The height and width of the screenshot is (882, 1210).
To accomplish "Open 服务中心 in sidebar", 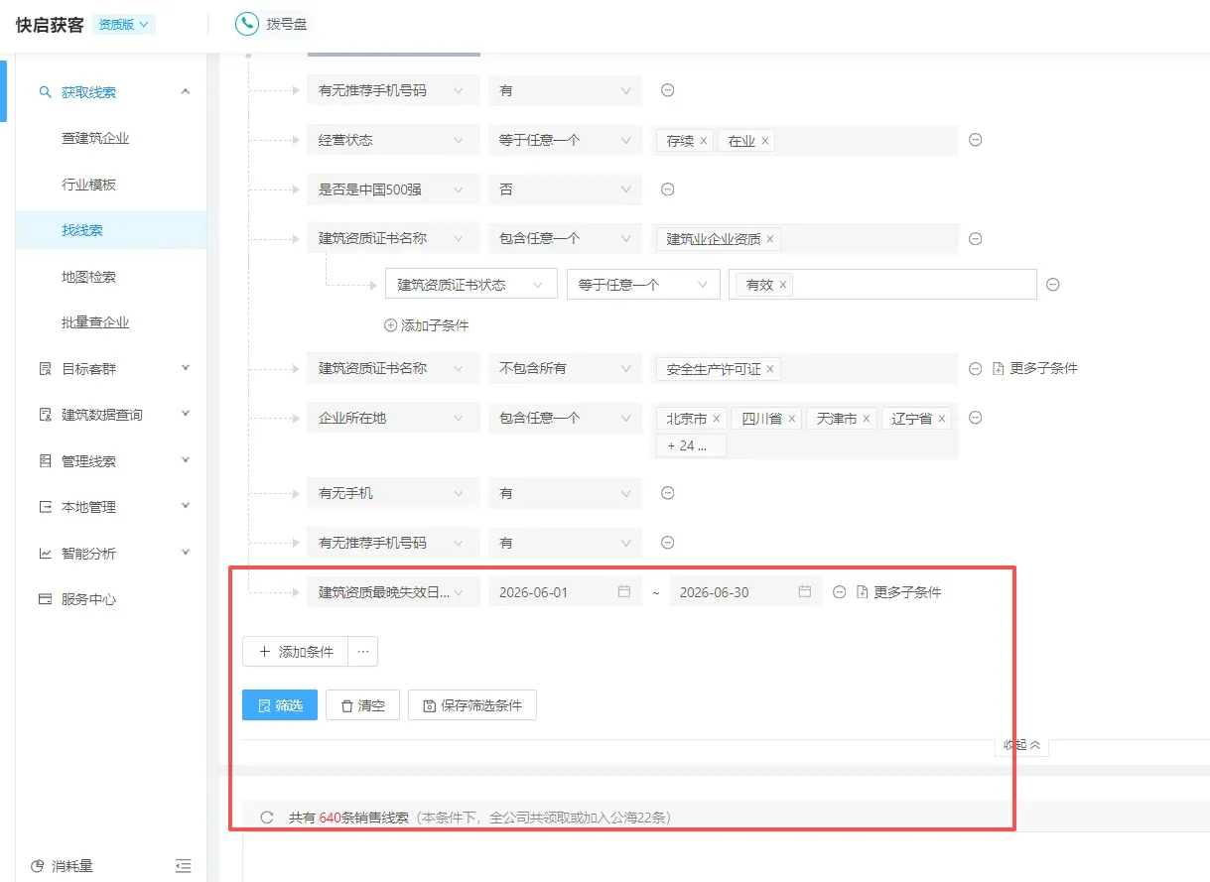I will coord(88,599).
